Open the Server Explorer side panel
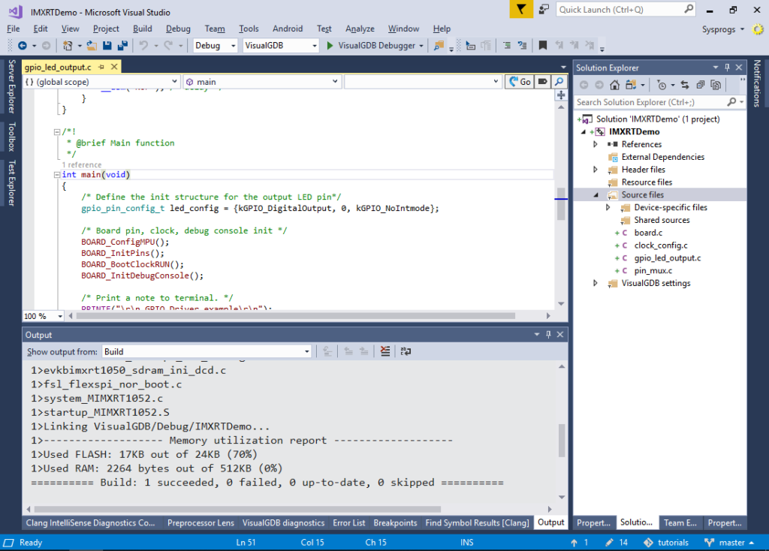 coord(11,86)
